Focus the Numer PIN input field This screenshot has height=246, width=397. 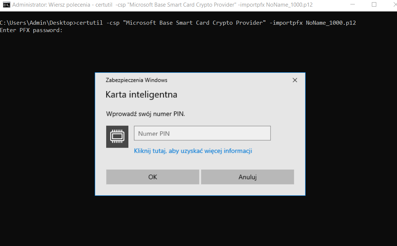(x=202, y=134)
